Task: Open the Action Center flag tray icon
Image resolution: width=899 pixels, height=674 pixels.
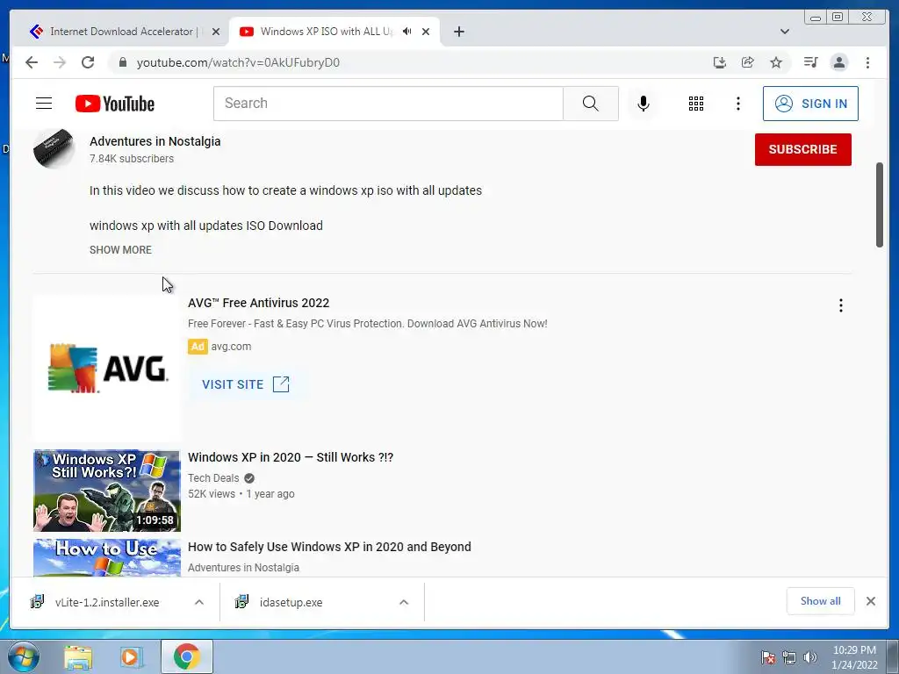Action: tap(768, 657)
